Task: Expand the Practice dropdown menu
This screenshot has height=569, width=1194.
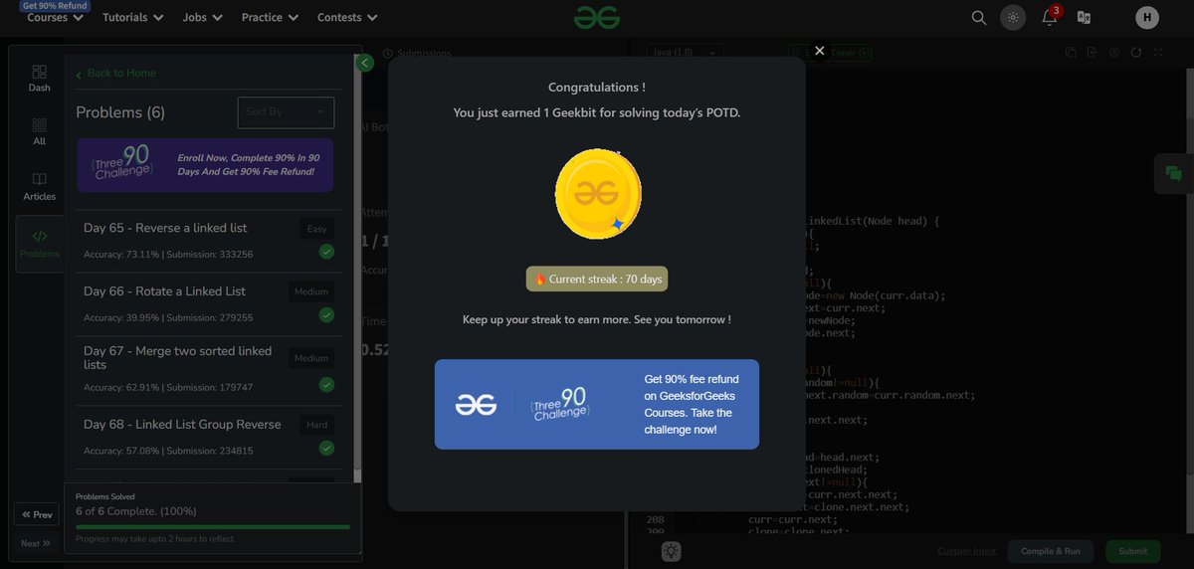Action: (x=269, y=17)
